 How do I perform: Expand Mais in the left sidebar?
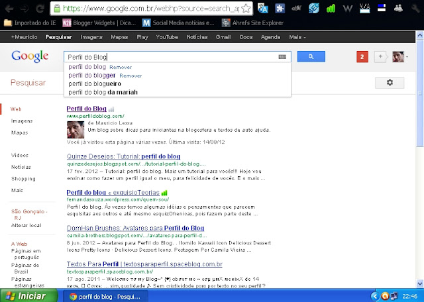pyautogui.click(x=17, y=190)
